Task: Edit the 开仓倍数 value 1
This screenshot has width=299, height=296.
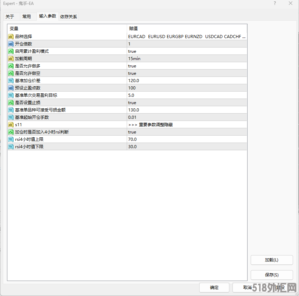Action: click(x=187, y=44)
